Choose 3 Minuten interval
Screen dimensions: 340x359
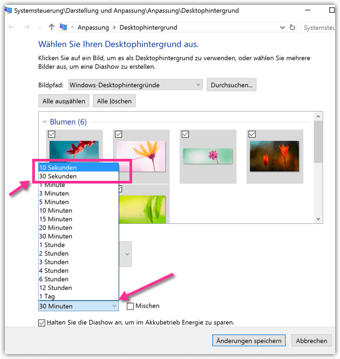(x=78, y=194)
